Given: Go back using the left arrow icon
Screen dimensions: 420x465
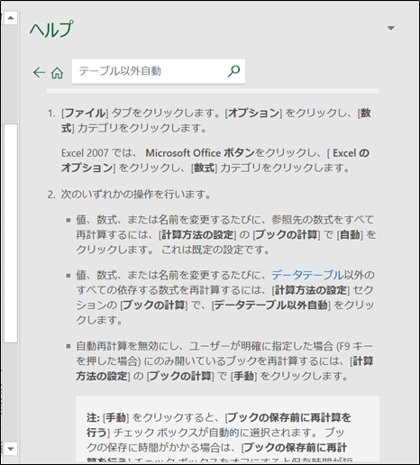Looking at the screenshot, I should (x=39, y=72).
